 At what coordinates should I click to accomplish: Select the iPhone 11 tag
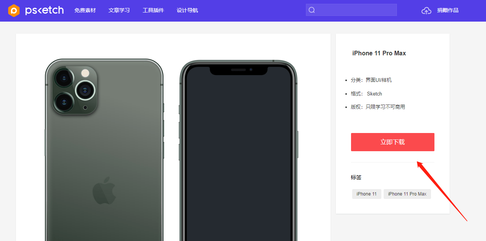point(367,194)
